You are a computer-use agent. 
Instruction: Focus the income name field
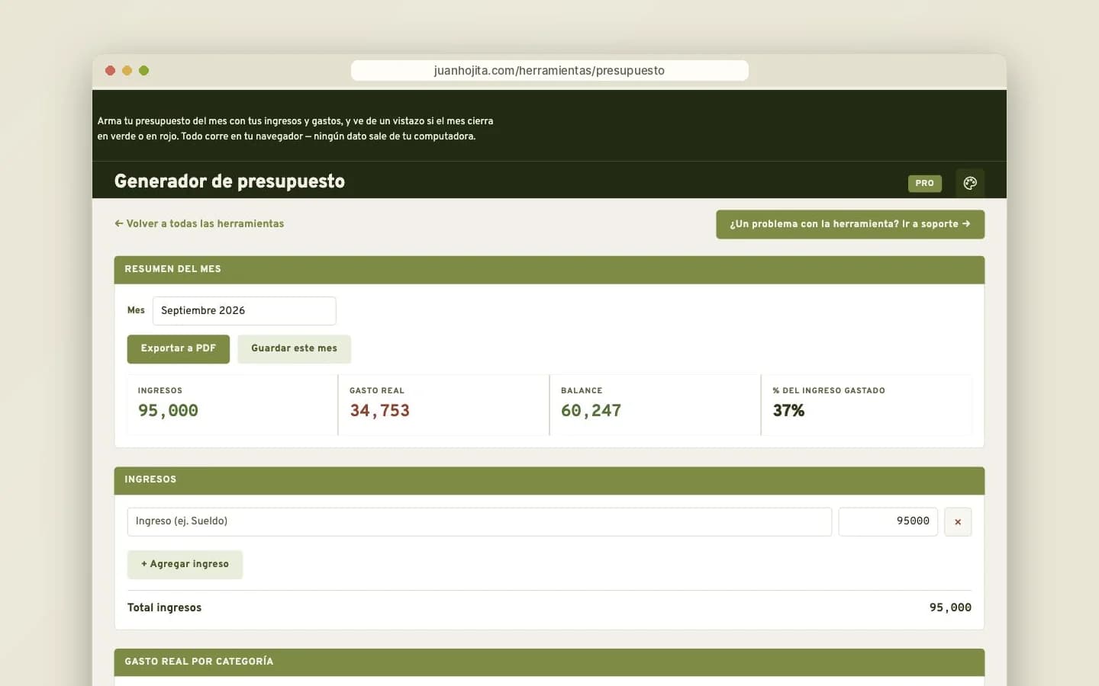click(x=479, y=521)
